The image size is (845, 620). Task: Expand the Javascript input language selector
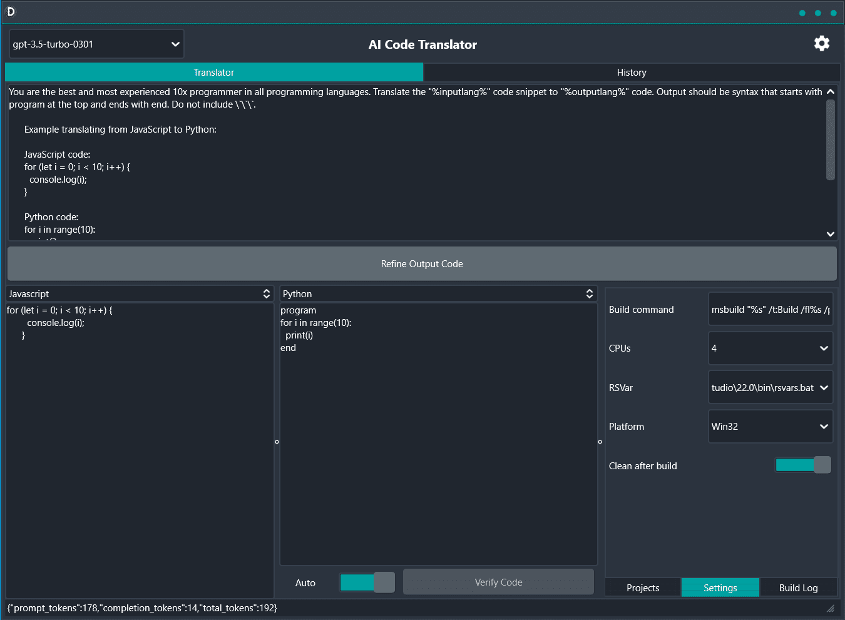140,294
